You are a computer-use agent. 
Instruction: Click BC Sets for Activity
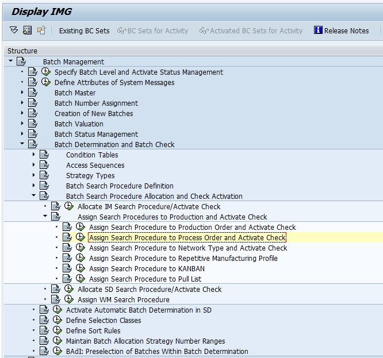pyautogui.click(x=152, y=31)
